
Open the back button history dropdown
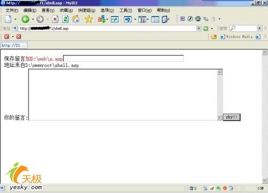coord(33,19)
